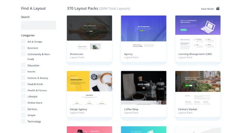This screenshot has height=133, width=243.
Task: Click the layout search input field
Action: (39, 25)
